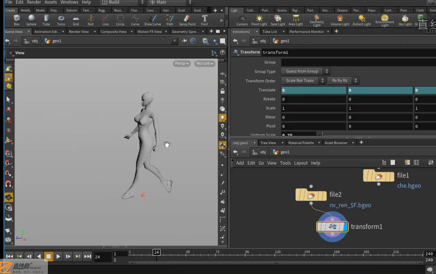The height and width of the screenshot is (274, 436).
Task: Select the Curve shelf tool
Action: coord(135,20)
